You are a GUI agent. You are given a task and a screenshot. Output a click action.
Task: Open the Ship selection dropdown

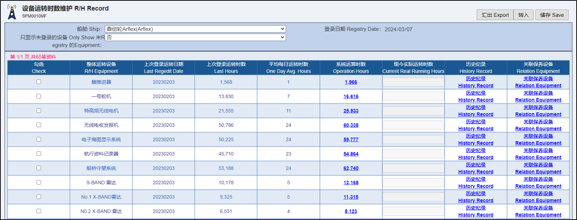[x=195, y=29]
